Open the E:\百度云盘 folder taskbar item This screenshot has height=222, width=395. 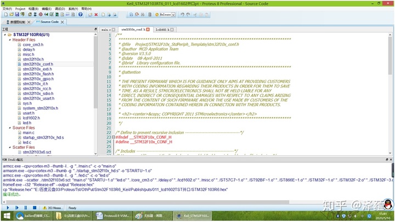[73, 216]
